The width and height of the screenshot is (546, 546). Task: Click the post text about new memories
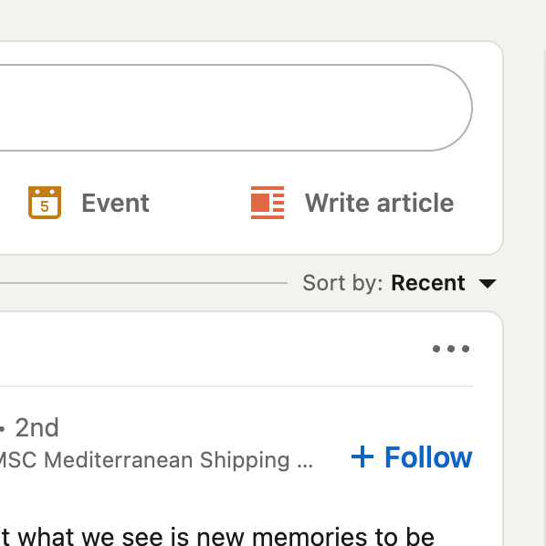(217, 537)
